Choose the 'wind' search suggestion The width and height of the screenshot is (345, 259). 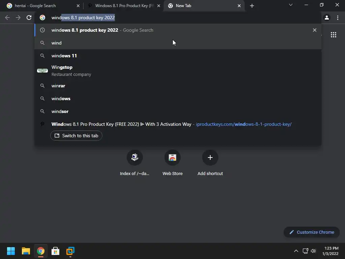(178, 43)
